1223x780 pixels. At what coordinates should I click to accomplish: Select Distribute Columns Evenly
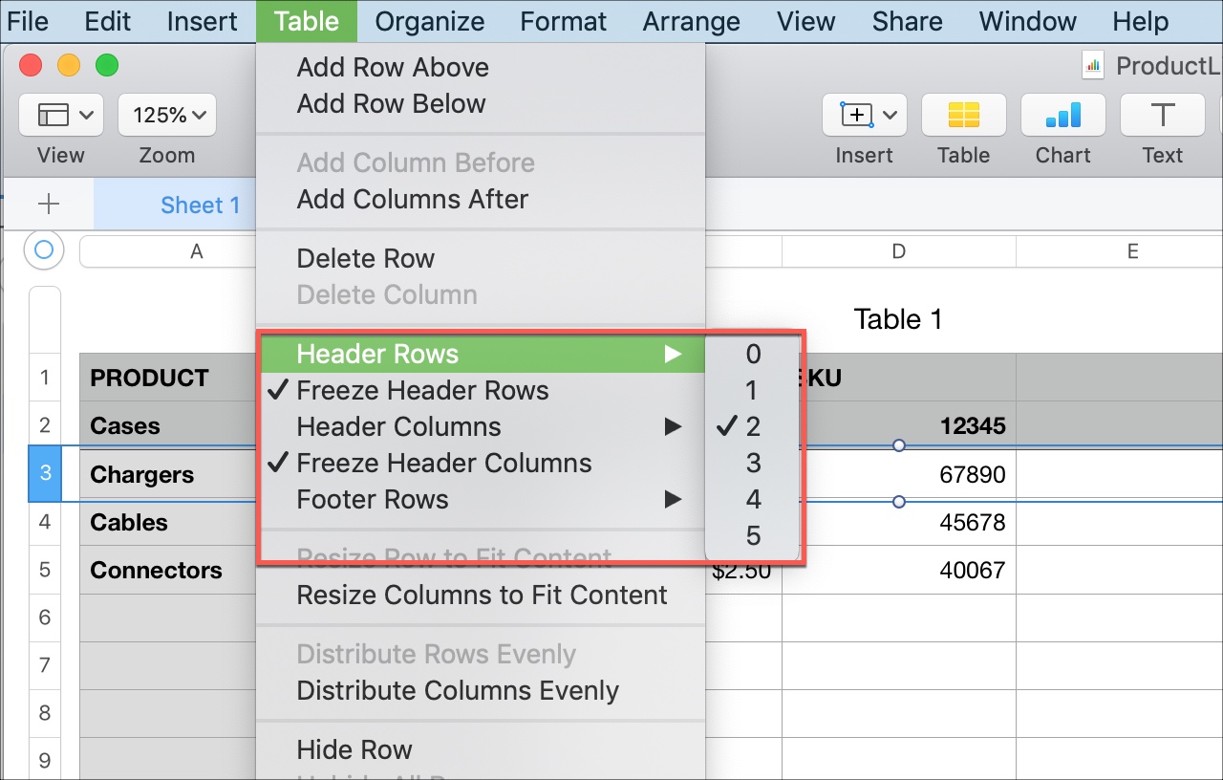point(457,690)
